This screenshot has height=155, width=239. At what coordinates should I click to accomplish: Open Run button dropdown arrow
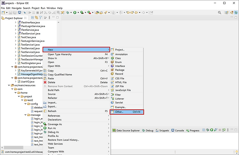tap(78, 13)
